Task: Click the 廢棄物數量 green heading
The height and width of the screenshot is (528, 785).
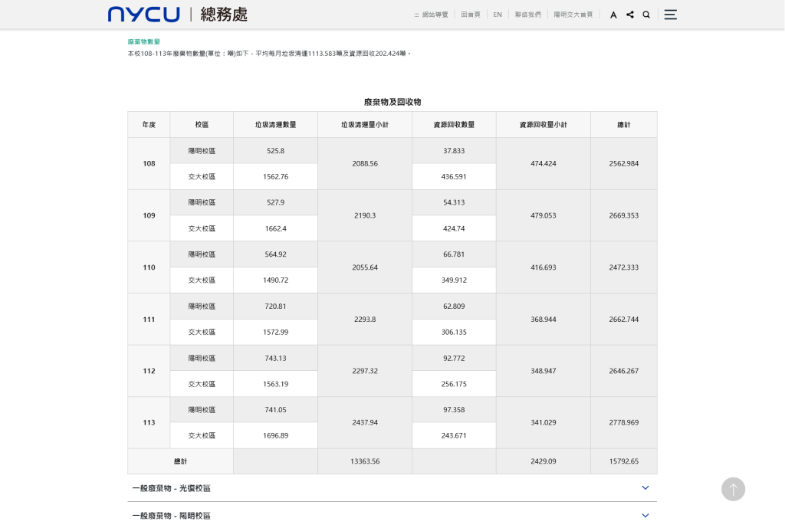Action: [144, 41]
